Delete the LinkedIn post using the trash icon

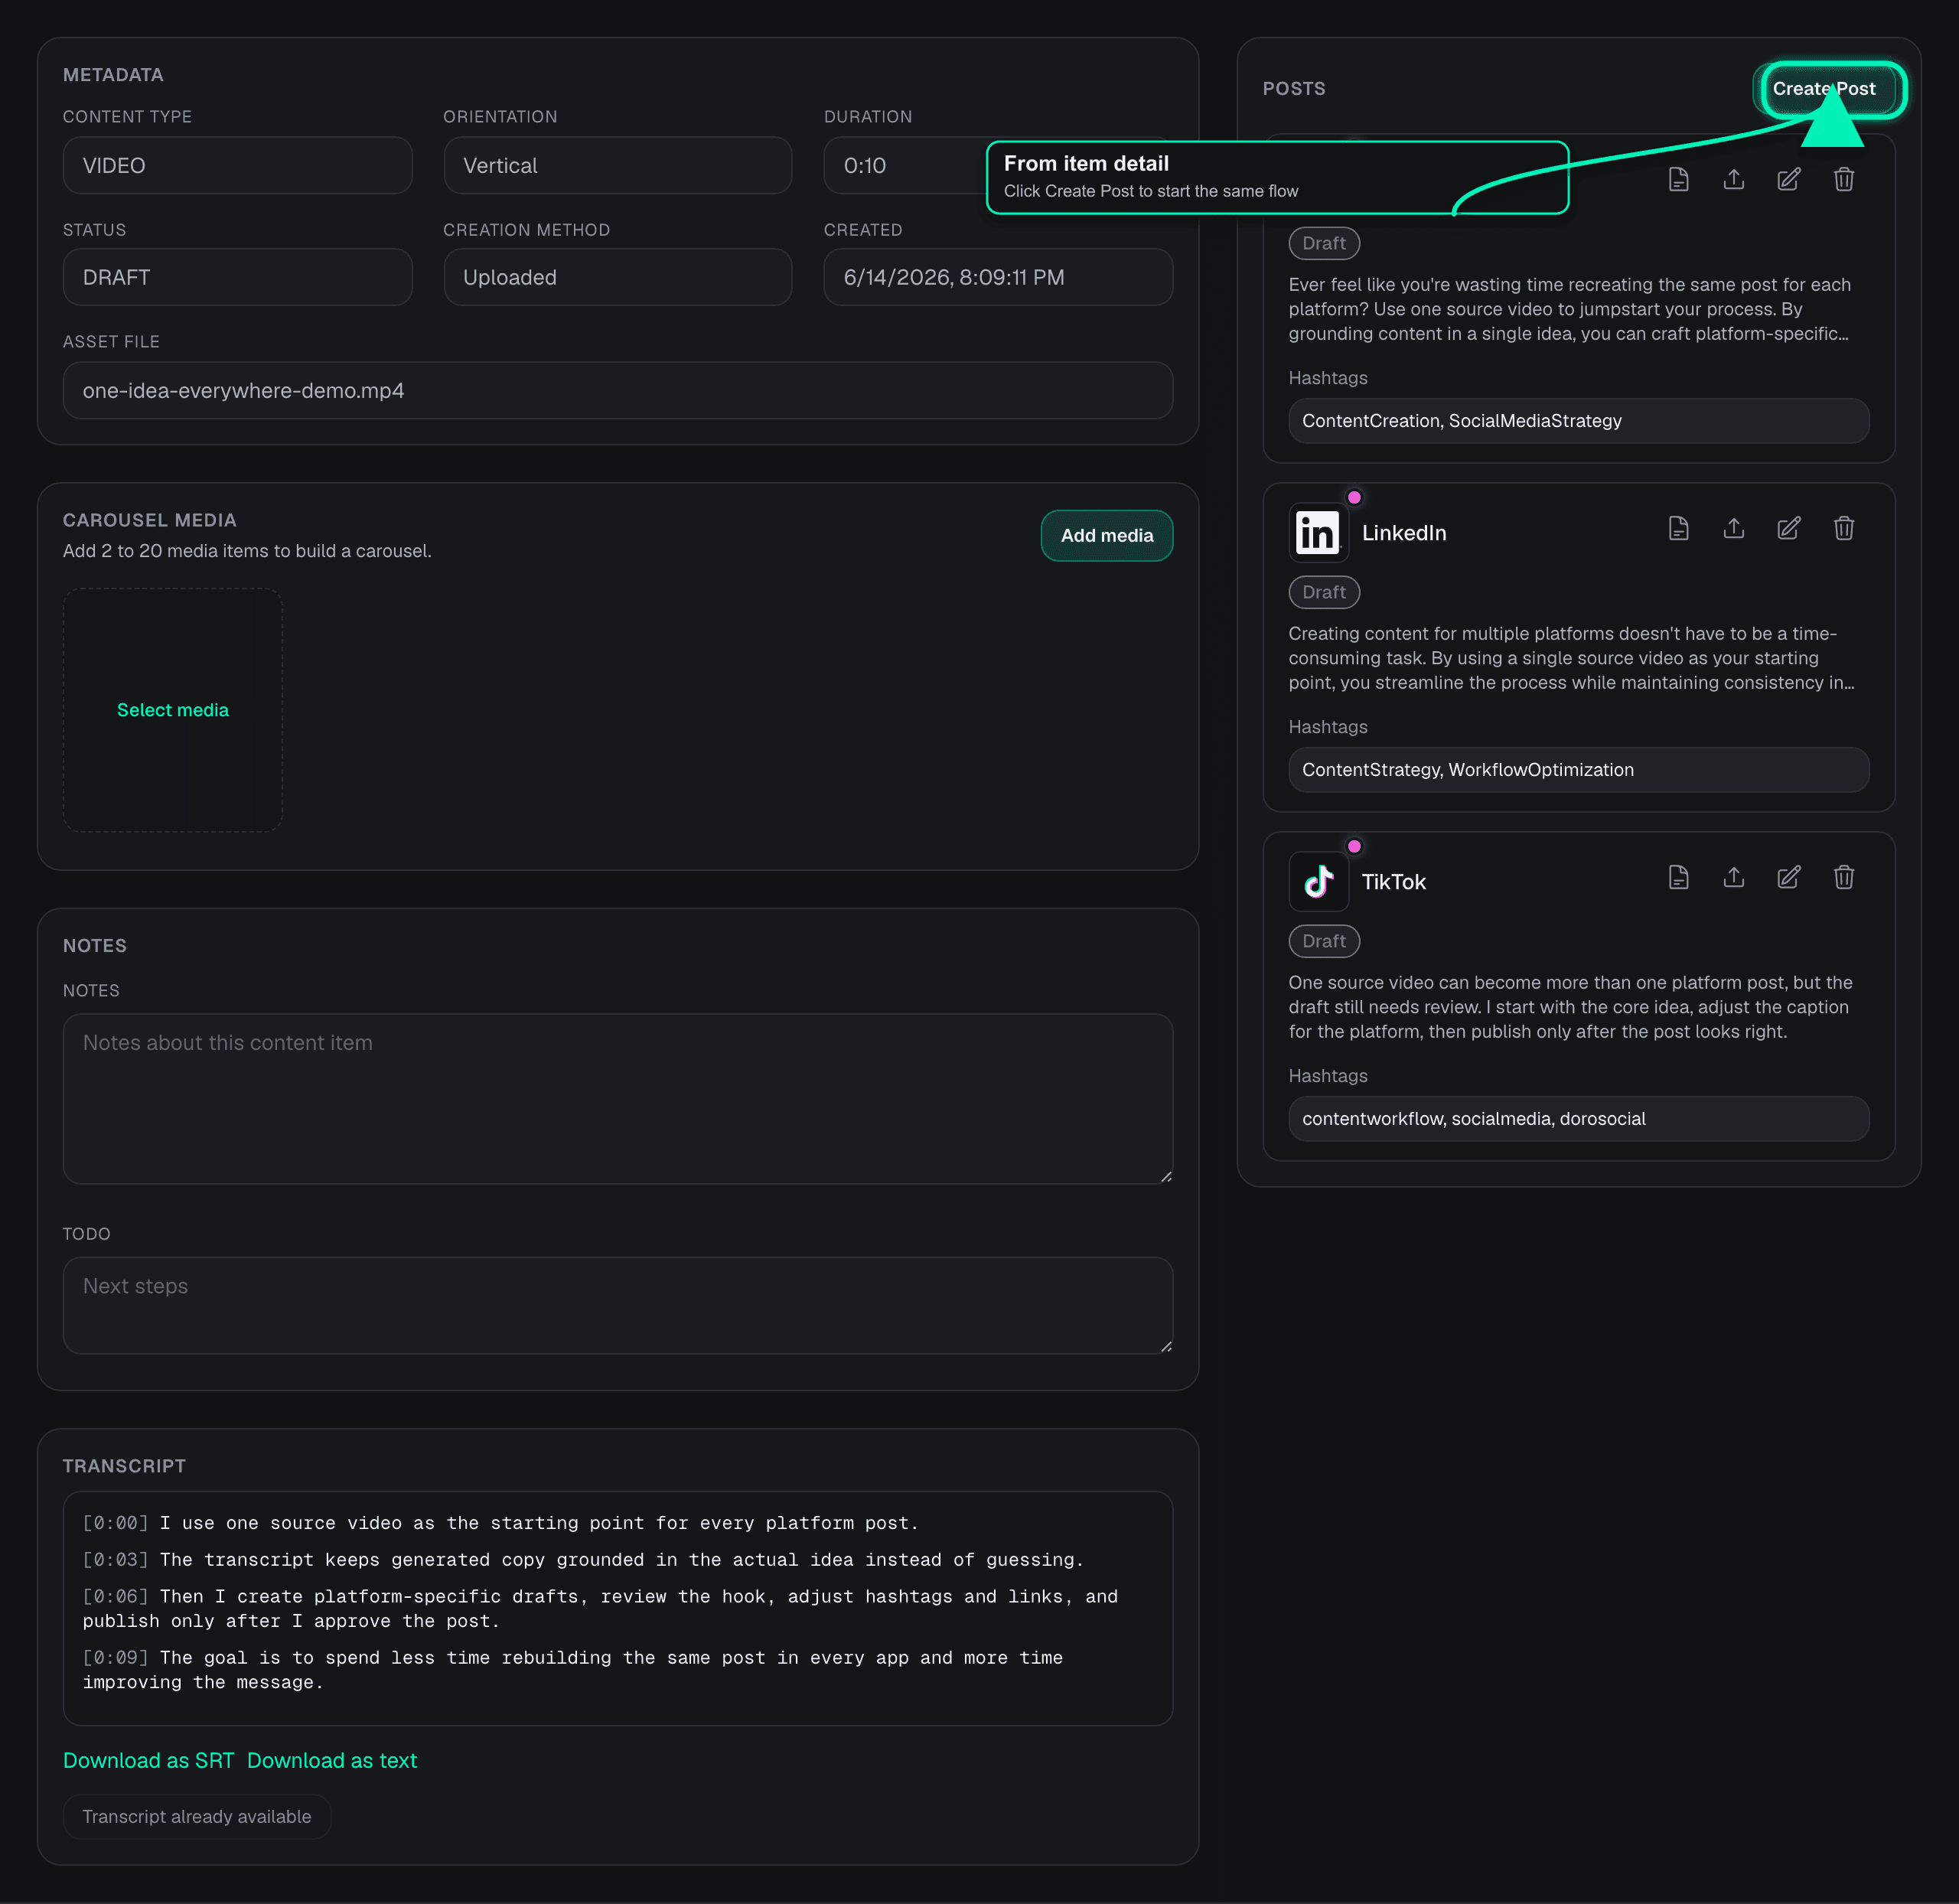click(x=1844, y=528)
